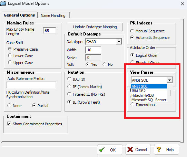This screenshot has width=187, height=157.
Task: Select Physical Order attribute order
Action: pyautogui.click(x=132, y=62)
